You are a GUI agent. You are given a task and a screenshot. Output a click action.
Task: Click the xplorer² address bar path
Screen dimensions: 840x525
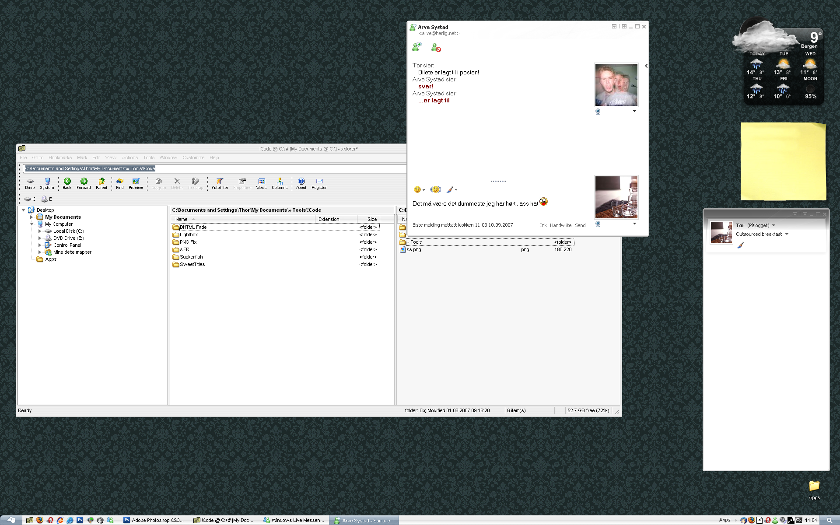click(90, 168)
